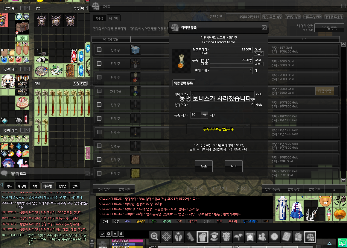Open the rune book icon
347x248 pixels.
(x=286, y=237)
